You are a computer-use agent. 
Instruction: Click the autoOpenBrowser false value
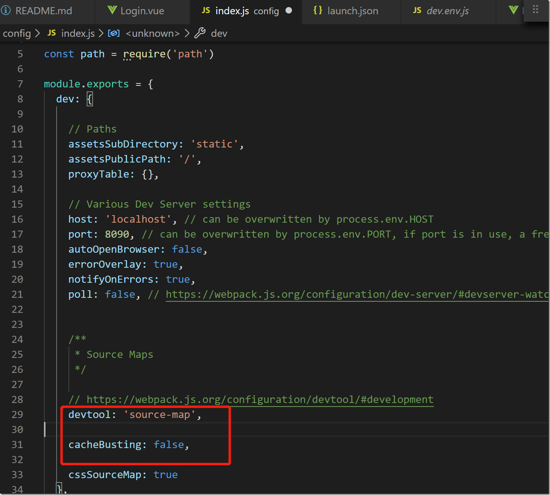pyautogui.click(x=187, y=249)
